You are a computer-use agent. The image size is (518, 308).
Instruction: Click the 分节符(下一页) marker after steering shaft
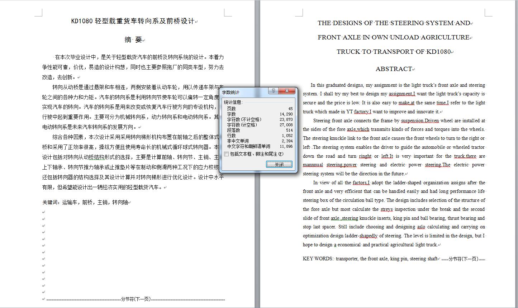pos(463,259)
